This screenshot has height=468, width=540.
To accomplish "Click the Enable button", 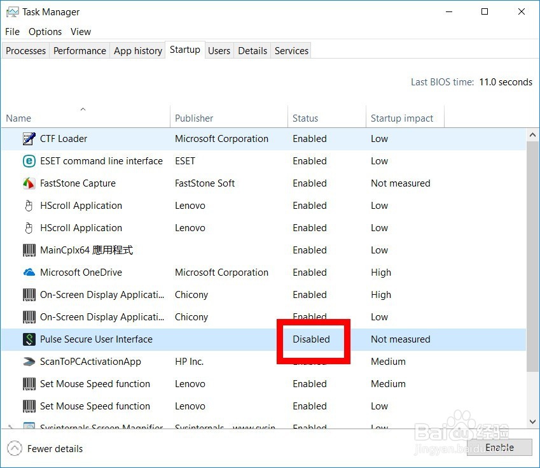I will coord(499,448).
